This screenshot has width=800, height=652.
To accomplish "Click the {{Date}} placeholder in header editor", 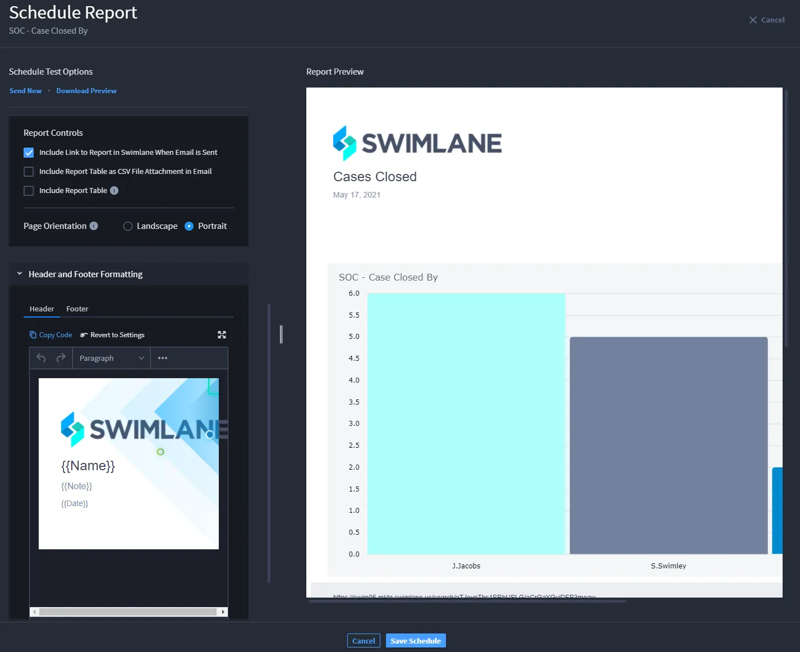I will [x=75, y=504].
